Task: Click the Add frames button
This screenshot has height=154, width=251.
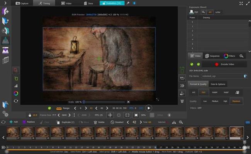Action: tap(14, 122)
